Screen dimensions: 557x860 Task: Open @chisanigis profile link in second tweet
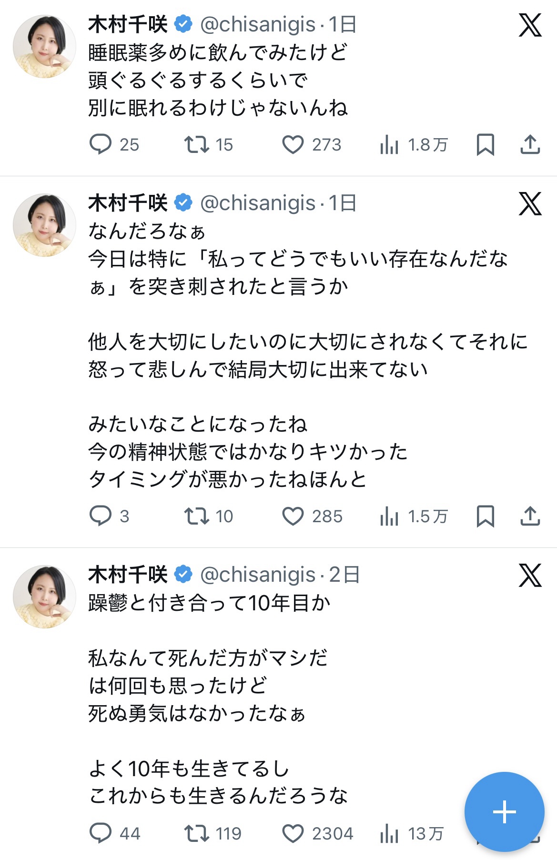point(258,203)
